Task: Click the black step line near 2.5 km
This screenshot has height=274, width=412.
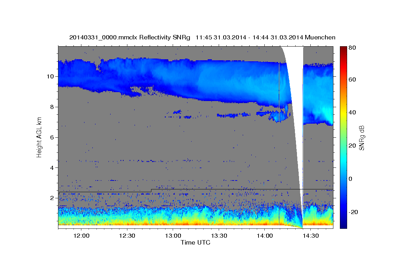Action: pos(196,190)
